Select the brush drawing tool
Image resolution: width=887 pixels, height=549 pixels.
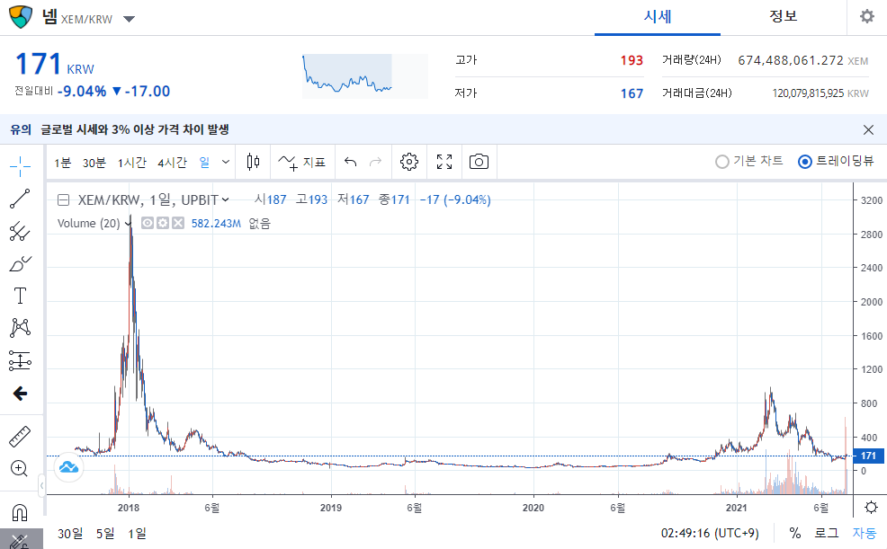(20, 264)
